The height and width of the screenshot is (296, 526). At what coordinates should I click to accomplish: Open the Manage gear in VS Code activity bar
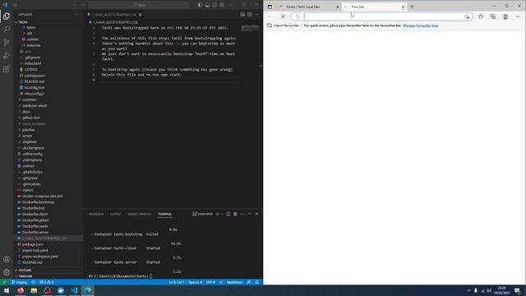click(x=7, y=272)
